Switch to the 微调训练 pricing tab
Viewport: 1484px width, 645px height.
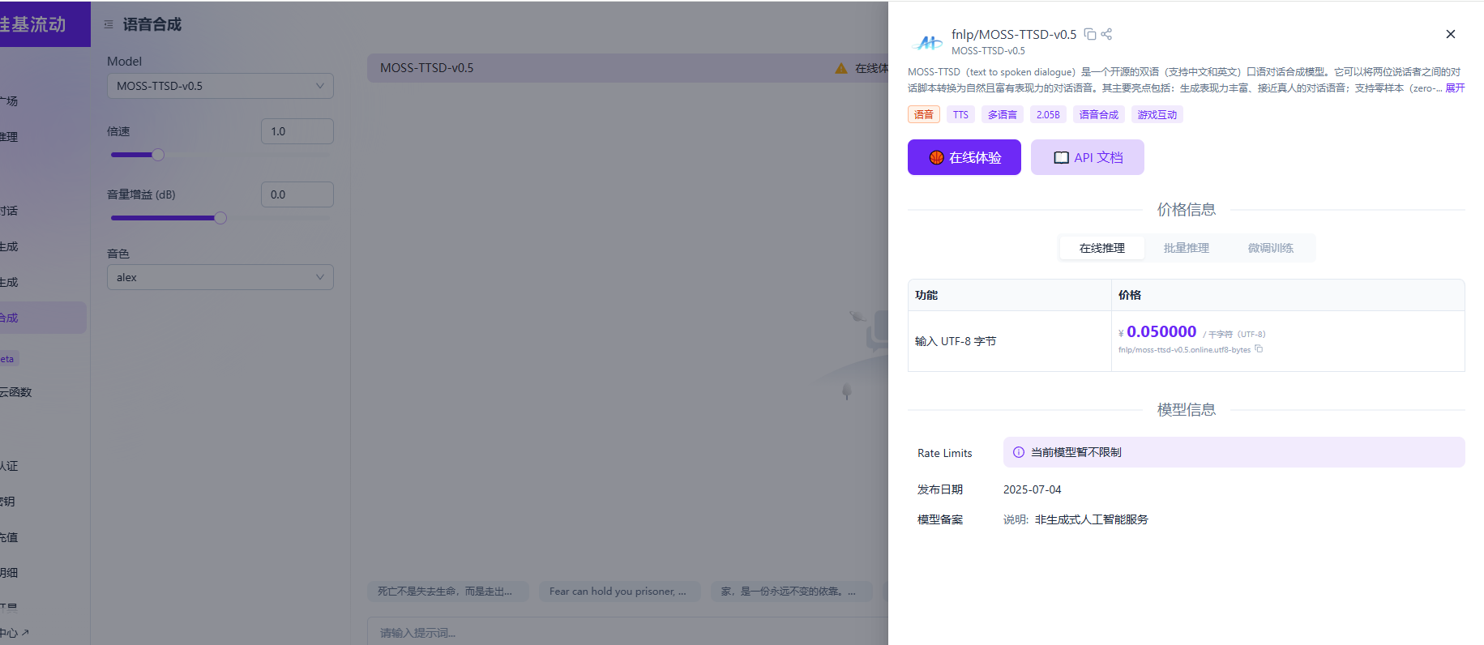click(1271, 248)
